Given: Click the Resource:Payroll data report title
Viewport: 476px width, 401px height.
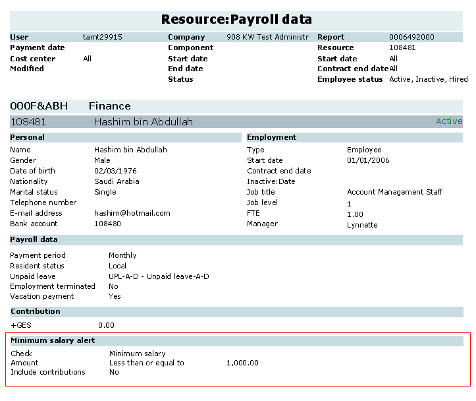Looking at the screenshot, I should point(236,19).
